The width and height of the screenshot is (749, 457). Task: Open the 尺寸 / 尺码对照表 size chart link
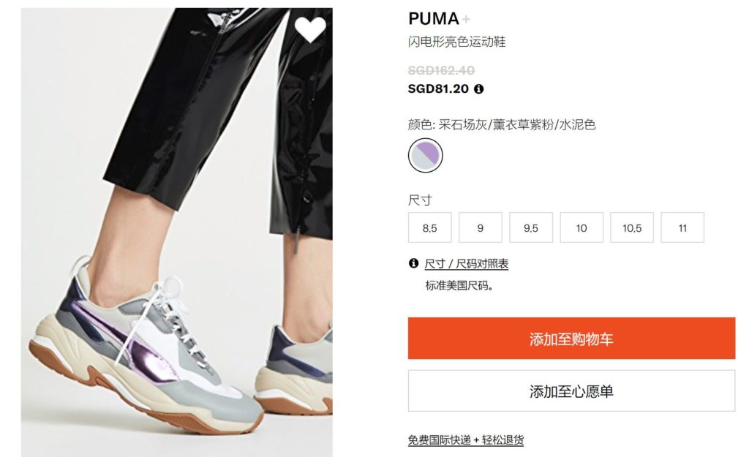tap(466, 264)
